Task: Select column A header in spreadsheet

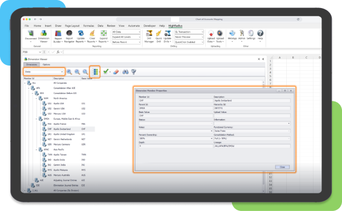Action: (280, 58)
